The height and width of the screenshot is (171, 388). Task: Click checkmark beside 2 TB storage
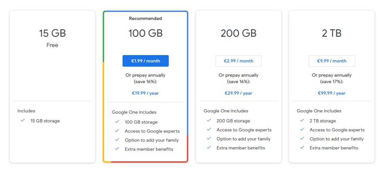(302, 121)
